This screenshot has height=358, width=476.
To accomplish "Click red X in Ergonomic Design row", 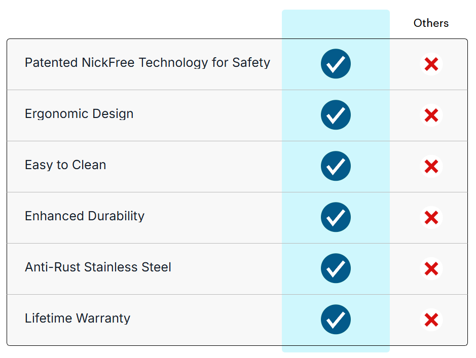I will pos(431,115).
